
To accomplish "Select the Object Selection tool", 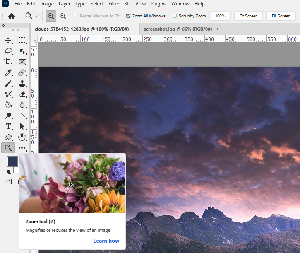I will pyautogui.click(x=22, y=51).
